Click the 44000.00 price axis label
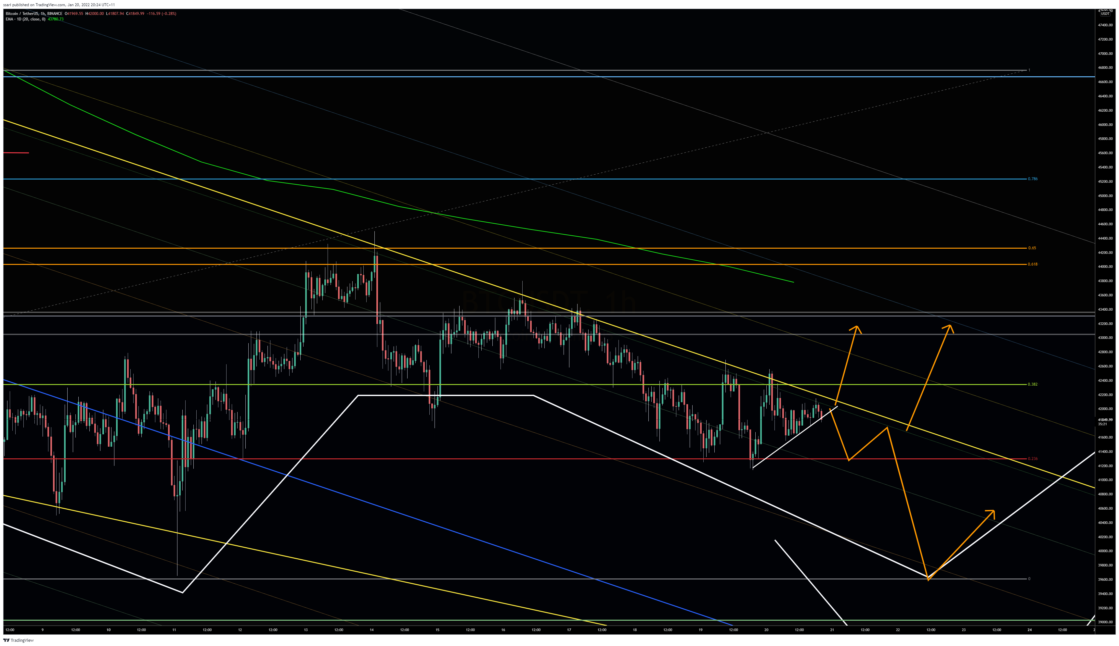Screen dimensions: 1119x646 tap(1105, 267)
